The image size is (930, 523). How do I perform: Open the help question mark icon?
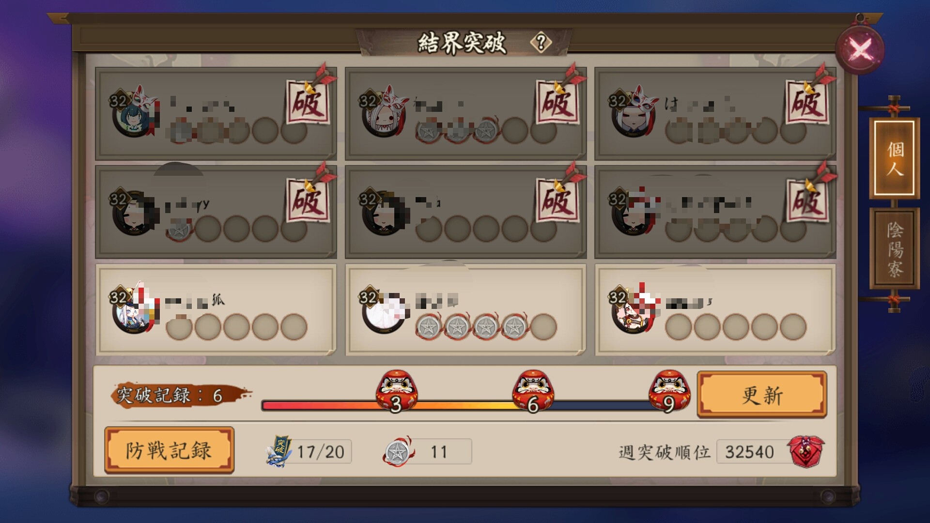point(541,43)
